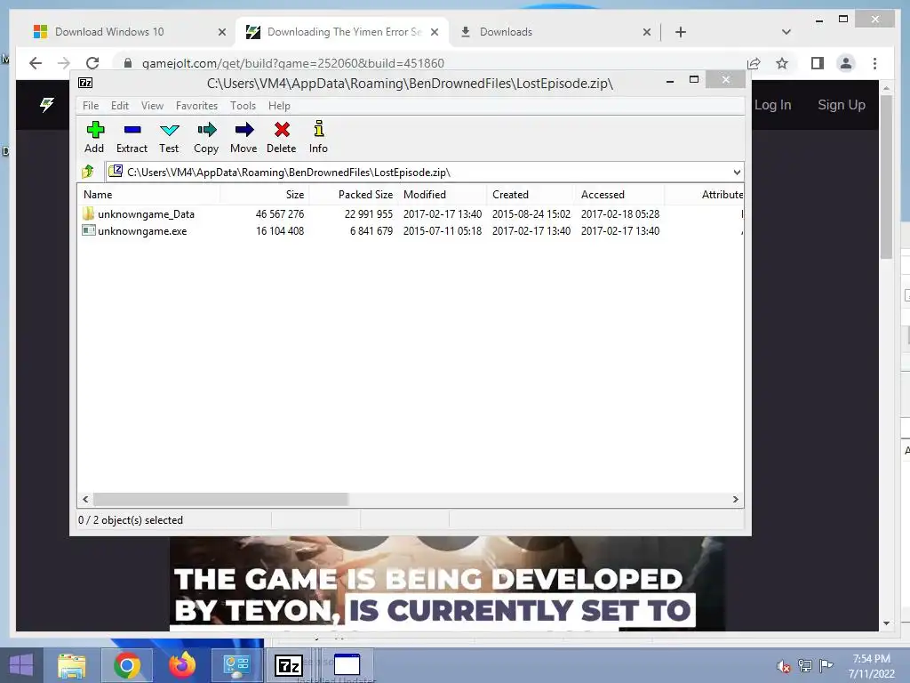
Task: Expand the 7-Zip address path dropdown
Action: (737, 173)
